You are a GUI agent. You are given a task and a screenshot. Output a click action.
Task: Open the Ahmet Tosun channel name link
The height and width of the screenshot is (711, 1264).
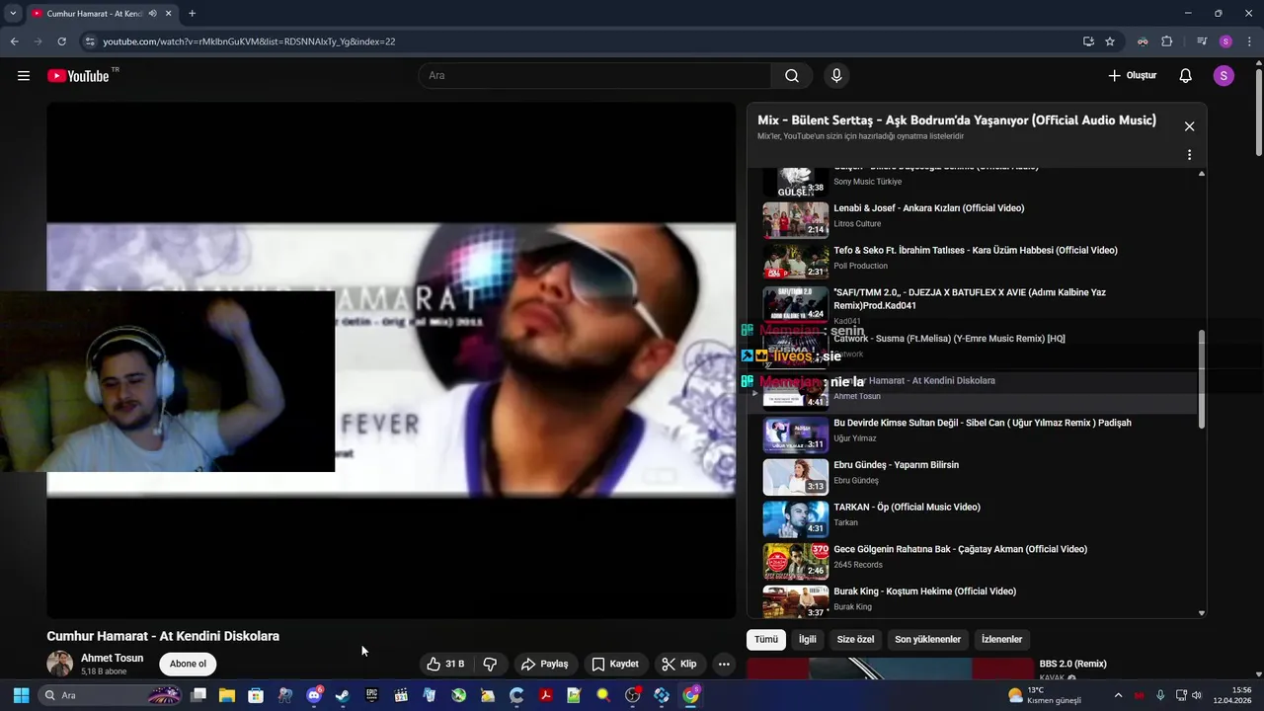pyautogui.click(x=112, y=659)
